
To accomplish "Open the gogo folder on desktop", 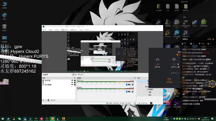I will [x=159, y=8].
